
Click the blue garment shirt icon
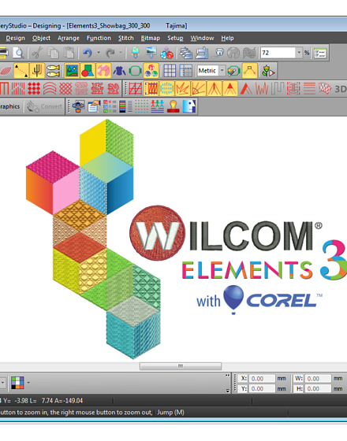coord(119,70)
